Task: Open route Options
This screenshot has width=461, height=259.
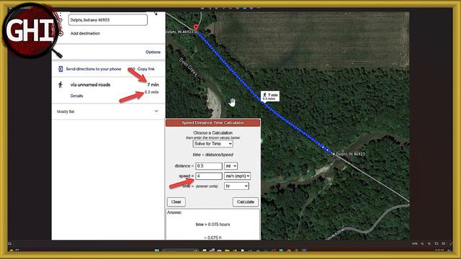Action: [153, 52]
